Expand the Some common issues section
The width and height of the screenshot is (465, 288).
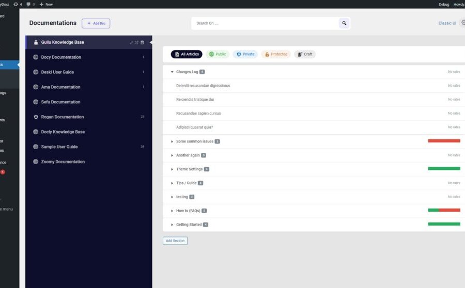coord(172,141)
